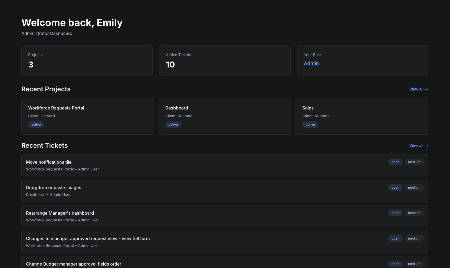Viewport: 450px width, 268px height.
Task: Click active badge on Workforce Requests Portal card
Action: [36, 125]
